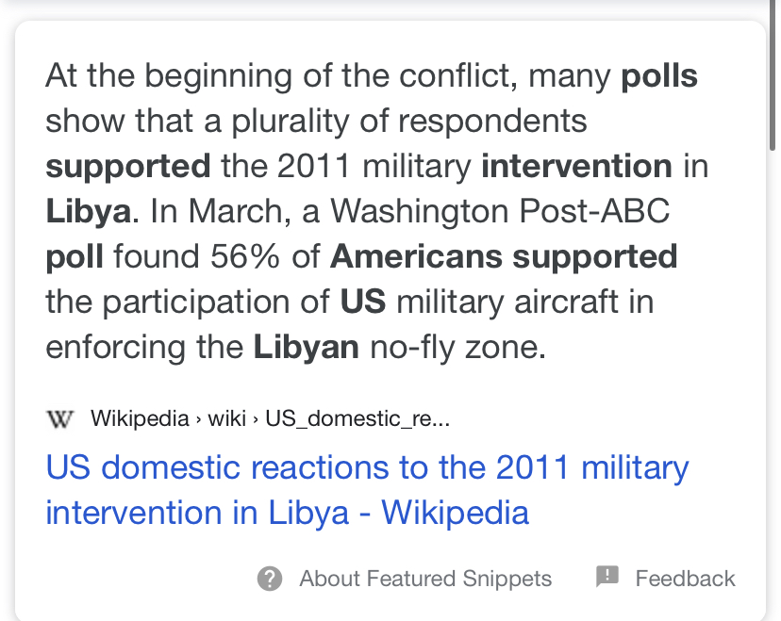The image size is (781, 621).
Task: Click the bold US text in snippet
Action: point(363,302)
